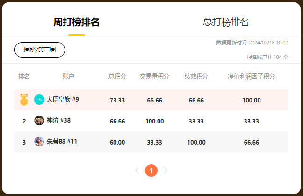
Task: Click 朱蒂88's profit factor score 66.66
Action: (252, 142)
